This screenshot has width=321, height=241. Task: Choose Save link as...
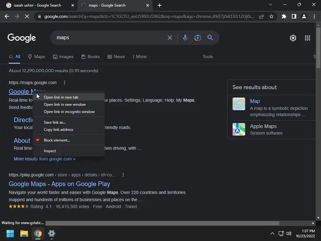click(69, 122)
